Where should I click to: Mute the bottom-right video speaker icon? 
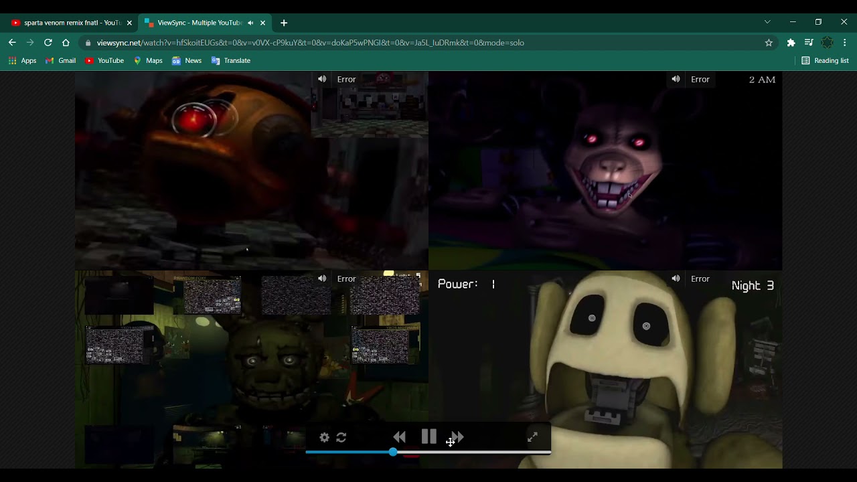(x=676, y=278)
